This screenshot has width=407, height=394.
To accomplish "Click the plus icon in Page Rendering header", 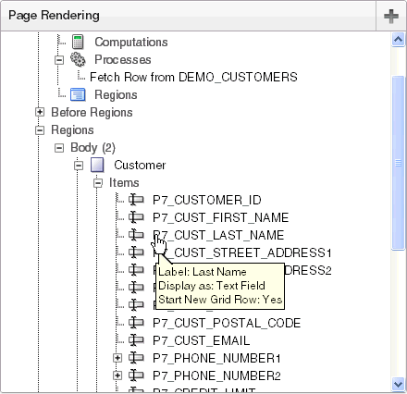I will [391, 16].
